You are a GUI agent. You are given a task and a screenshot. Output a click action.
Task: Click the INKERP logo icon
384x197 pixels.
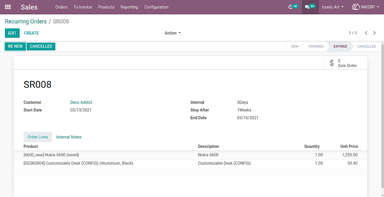(356, 7)
